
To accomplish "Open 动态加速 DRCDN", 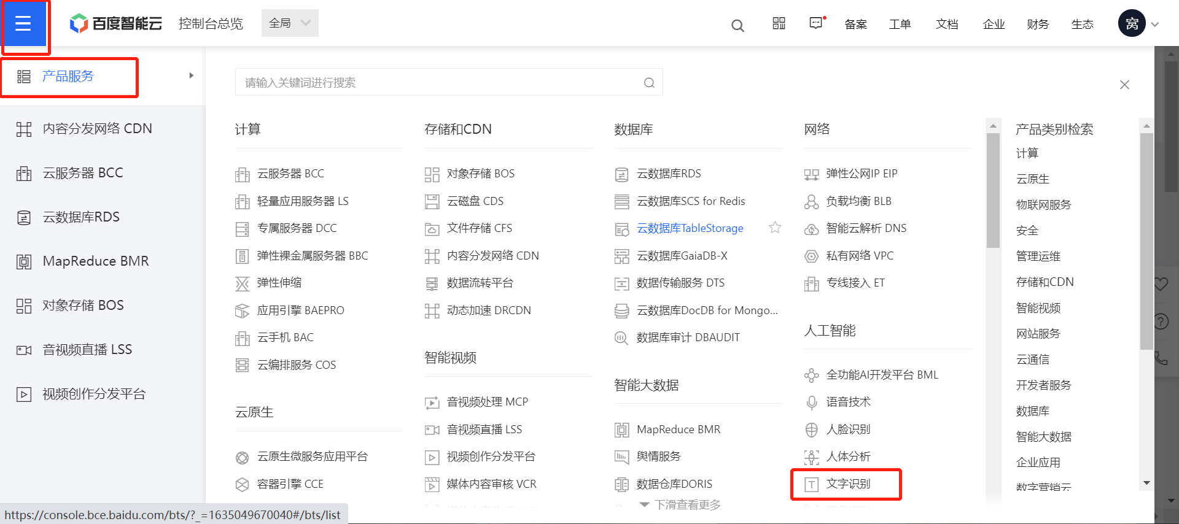I will 489,310.
